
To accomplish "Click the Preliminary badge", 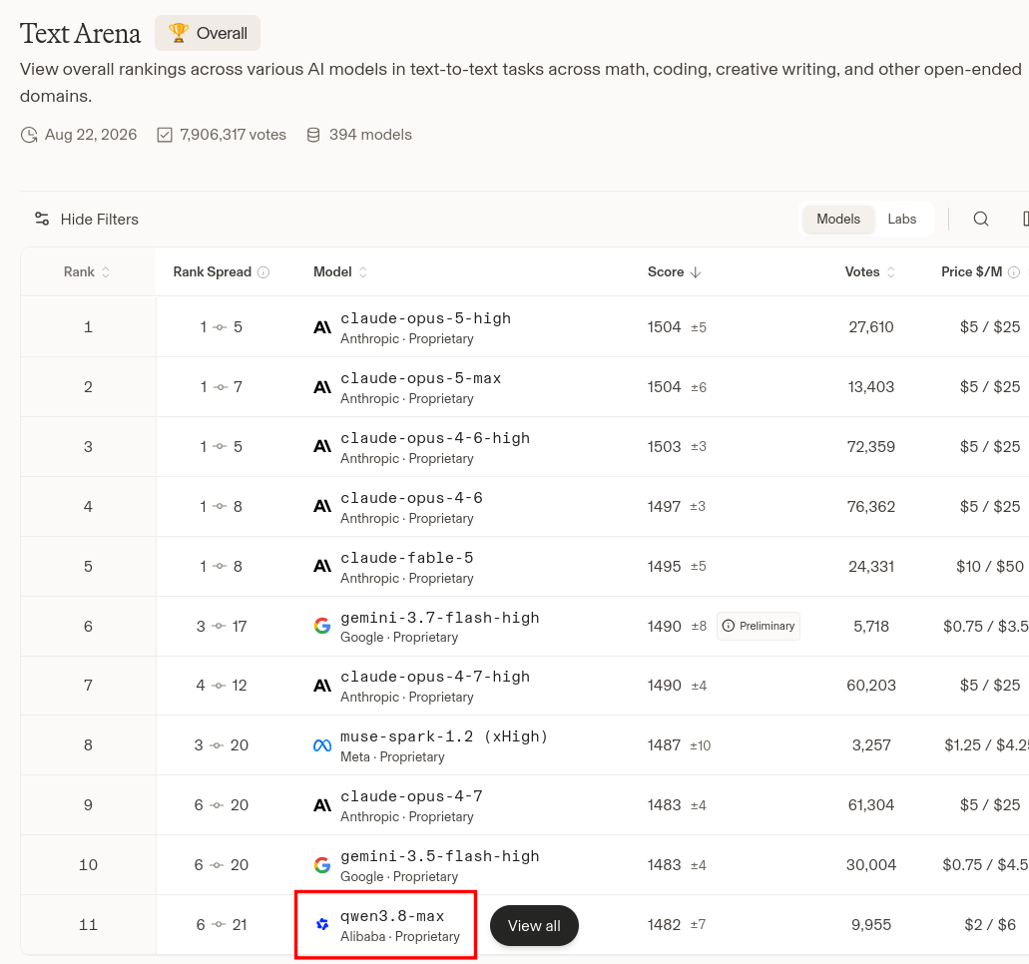I will click(x=758, y=626).
